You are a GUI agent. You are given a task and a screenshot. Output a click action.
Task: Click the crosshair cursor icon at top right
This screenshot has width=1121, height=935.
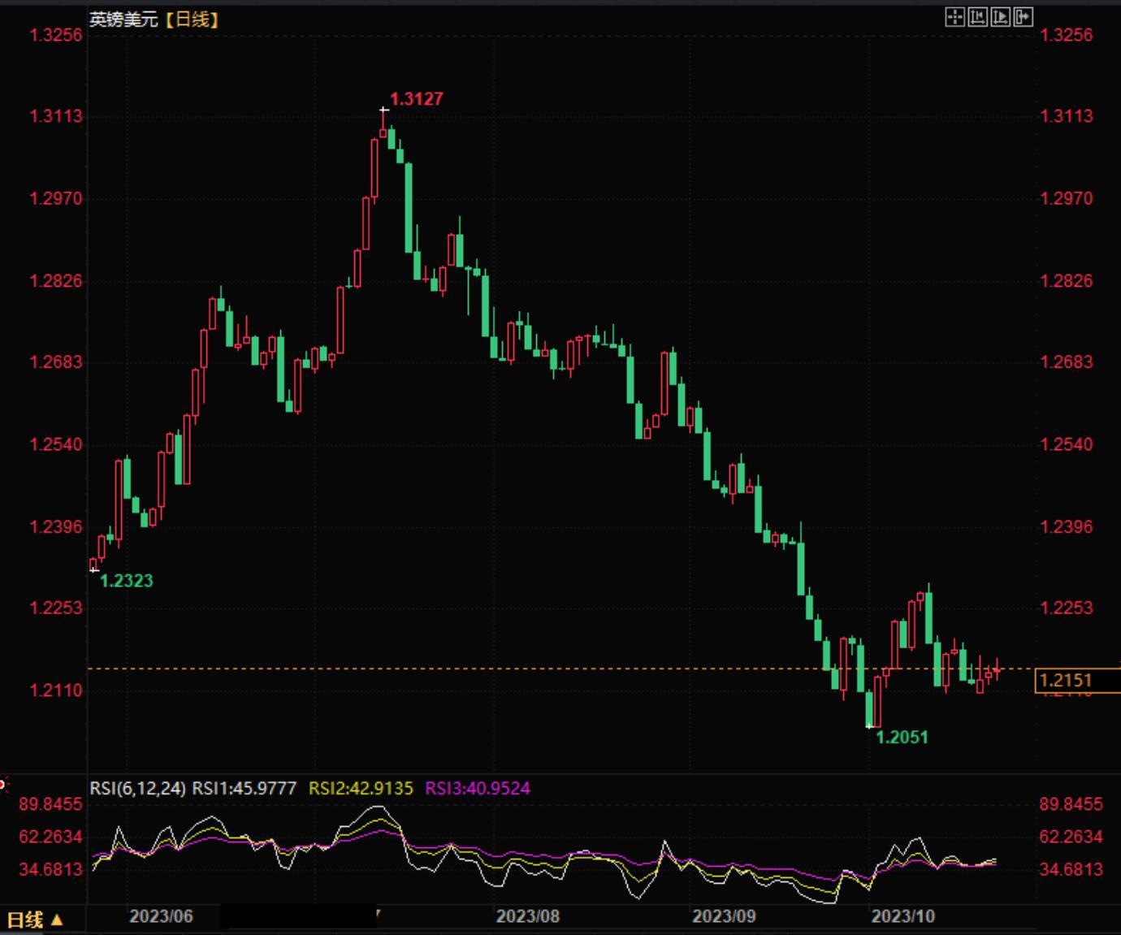click(955, 17)
